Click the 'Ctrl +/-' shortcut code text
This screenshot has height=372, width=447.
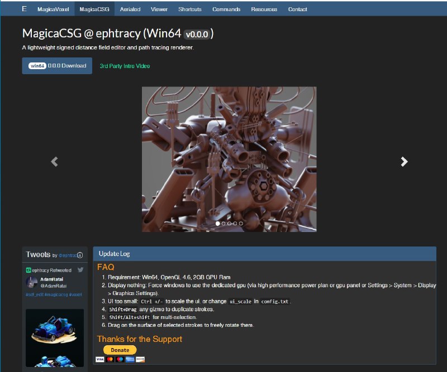coord(151,301)
